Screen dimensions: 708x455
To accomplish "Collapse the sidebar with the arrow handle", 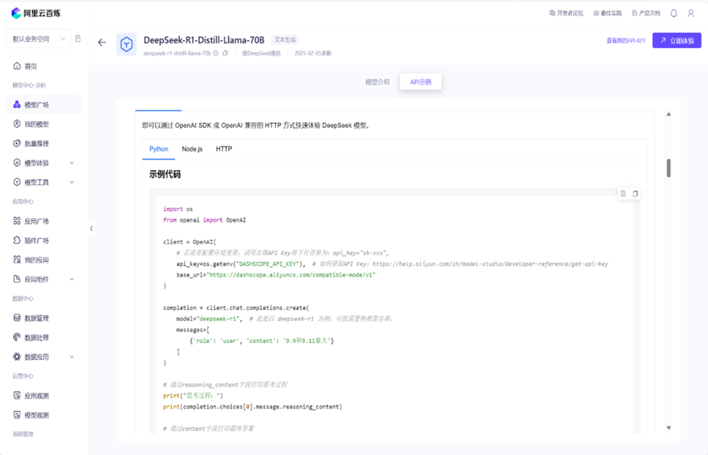I will point(91,228).
